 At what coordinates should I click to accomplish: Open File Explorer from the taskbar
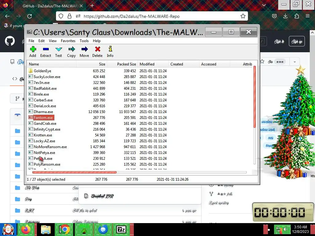coord(46,229)
